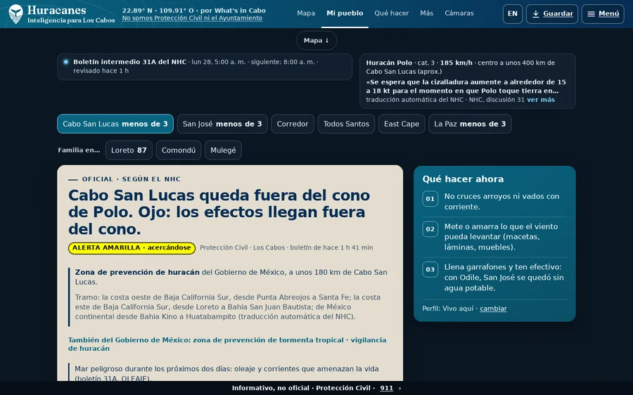
Task: Select the East Cape town chip
Action: pyautogui.click(x=402, y=124)
